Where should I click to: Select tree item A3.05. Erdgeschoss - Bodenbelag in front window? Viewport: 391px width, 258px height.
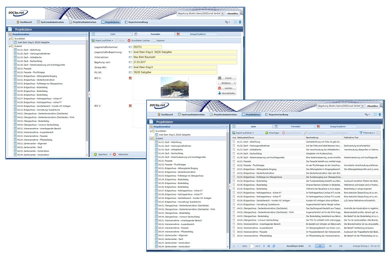point(174,183)
